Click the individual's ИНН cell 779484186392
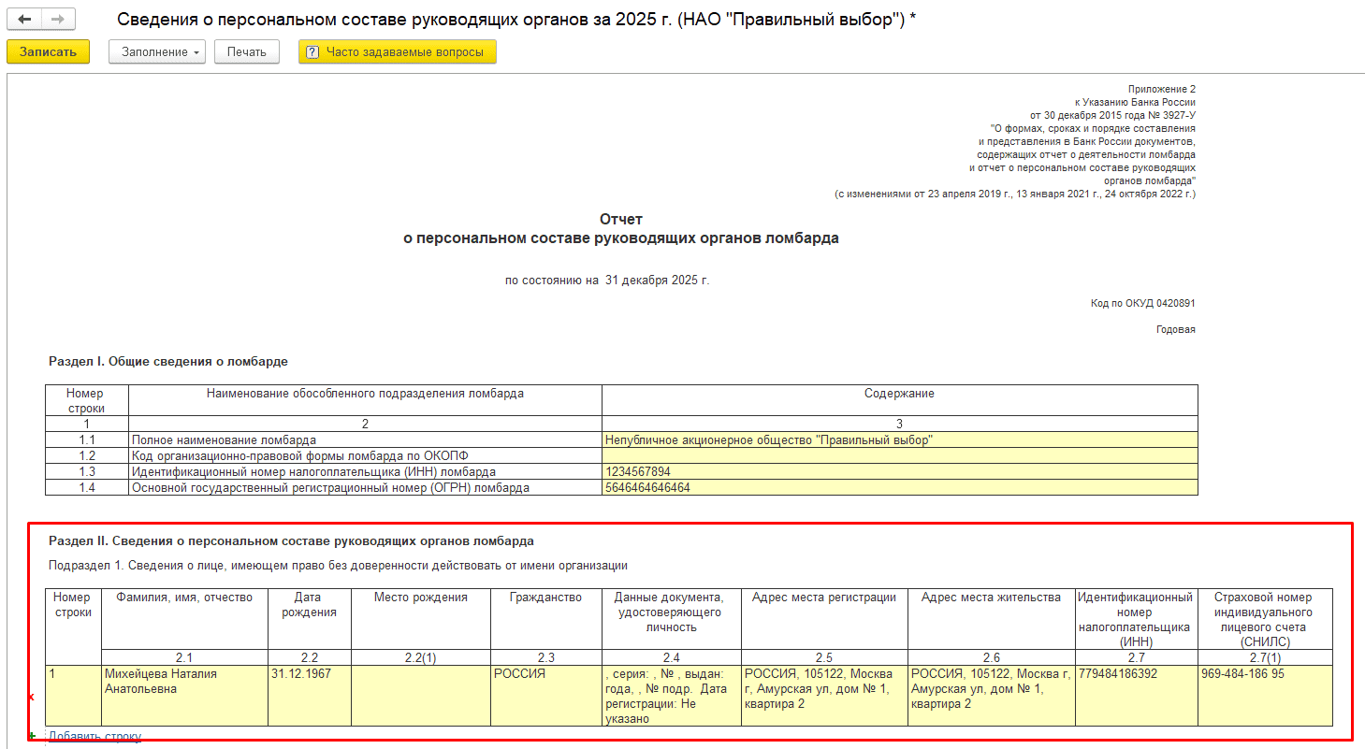Screen dimensions: 1365x749 pyautogui.click(x=1136, y=695)
